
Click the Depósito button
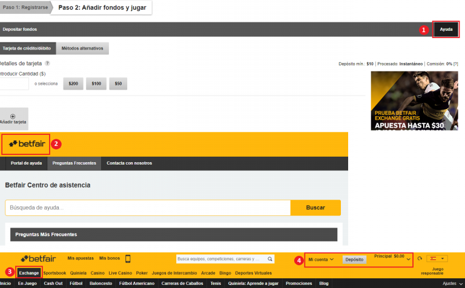pos(354,260)
